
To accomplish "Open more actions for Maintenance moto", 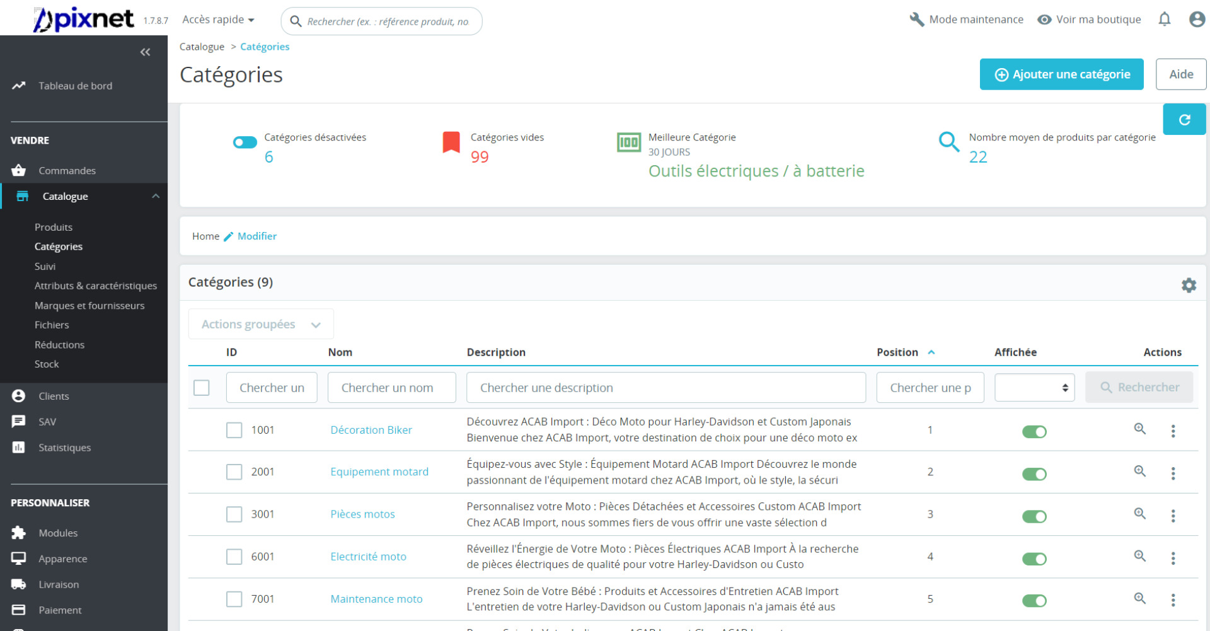I will click(x=1173, y=600).
